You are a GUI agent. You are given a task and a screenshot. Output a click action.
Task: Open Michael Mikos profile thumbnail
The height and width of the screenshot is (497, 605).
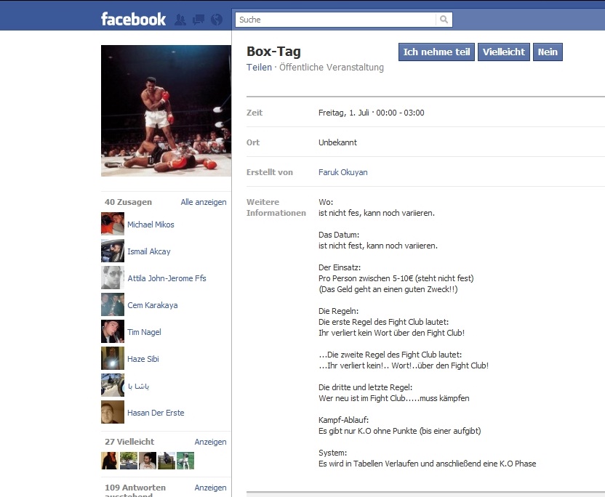coord(113,224)
